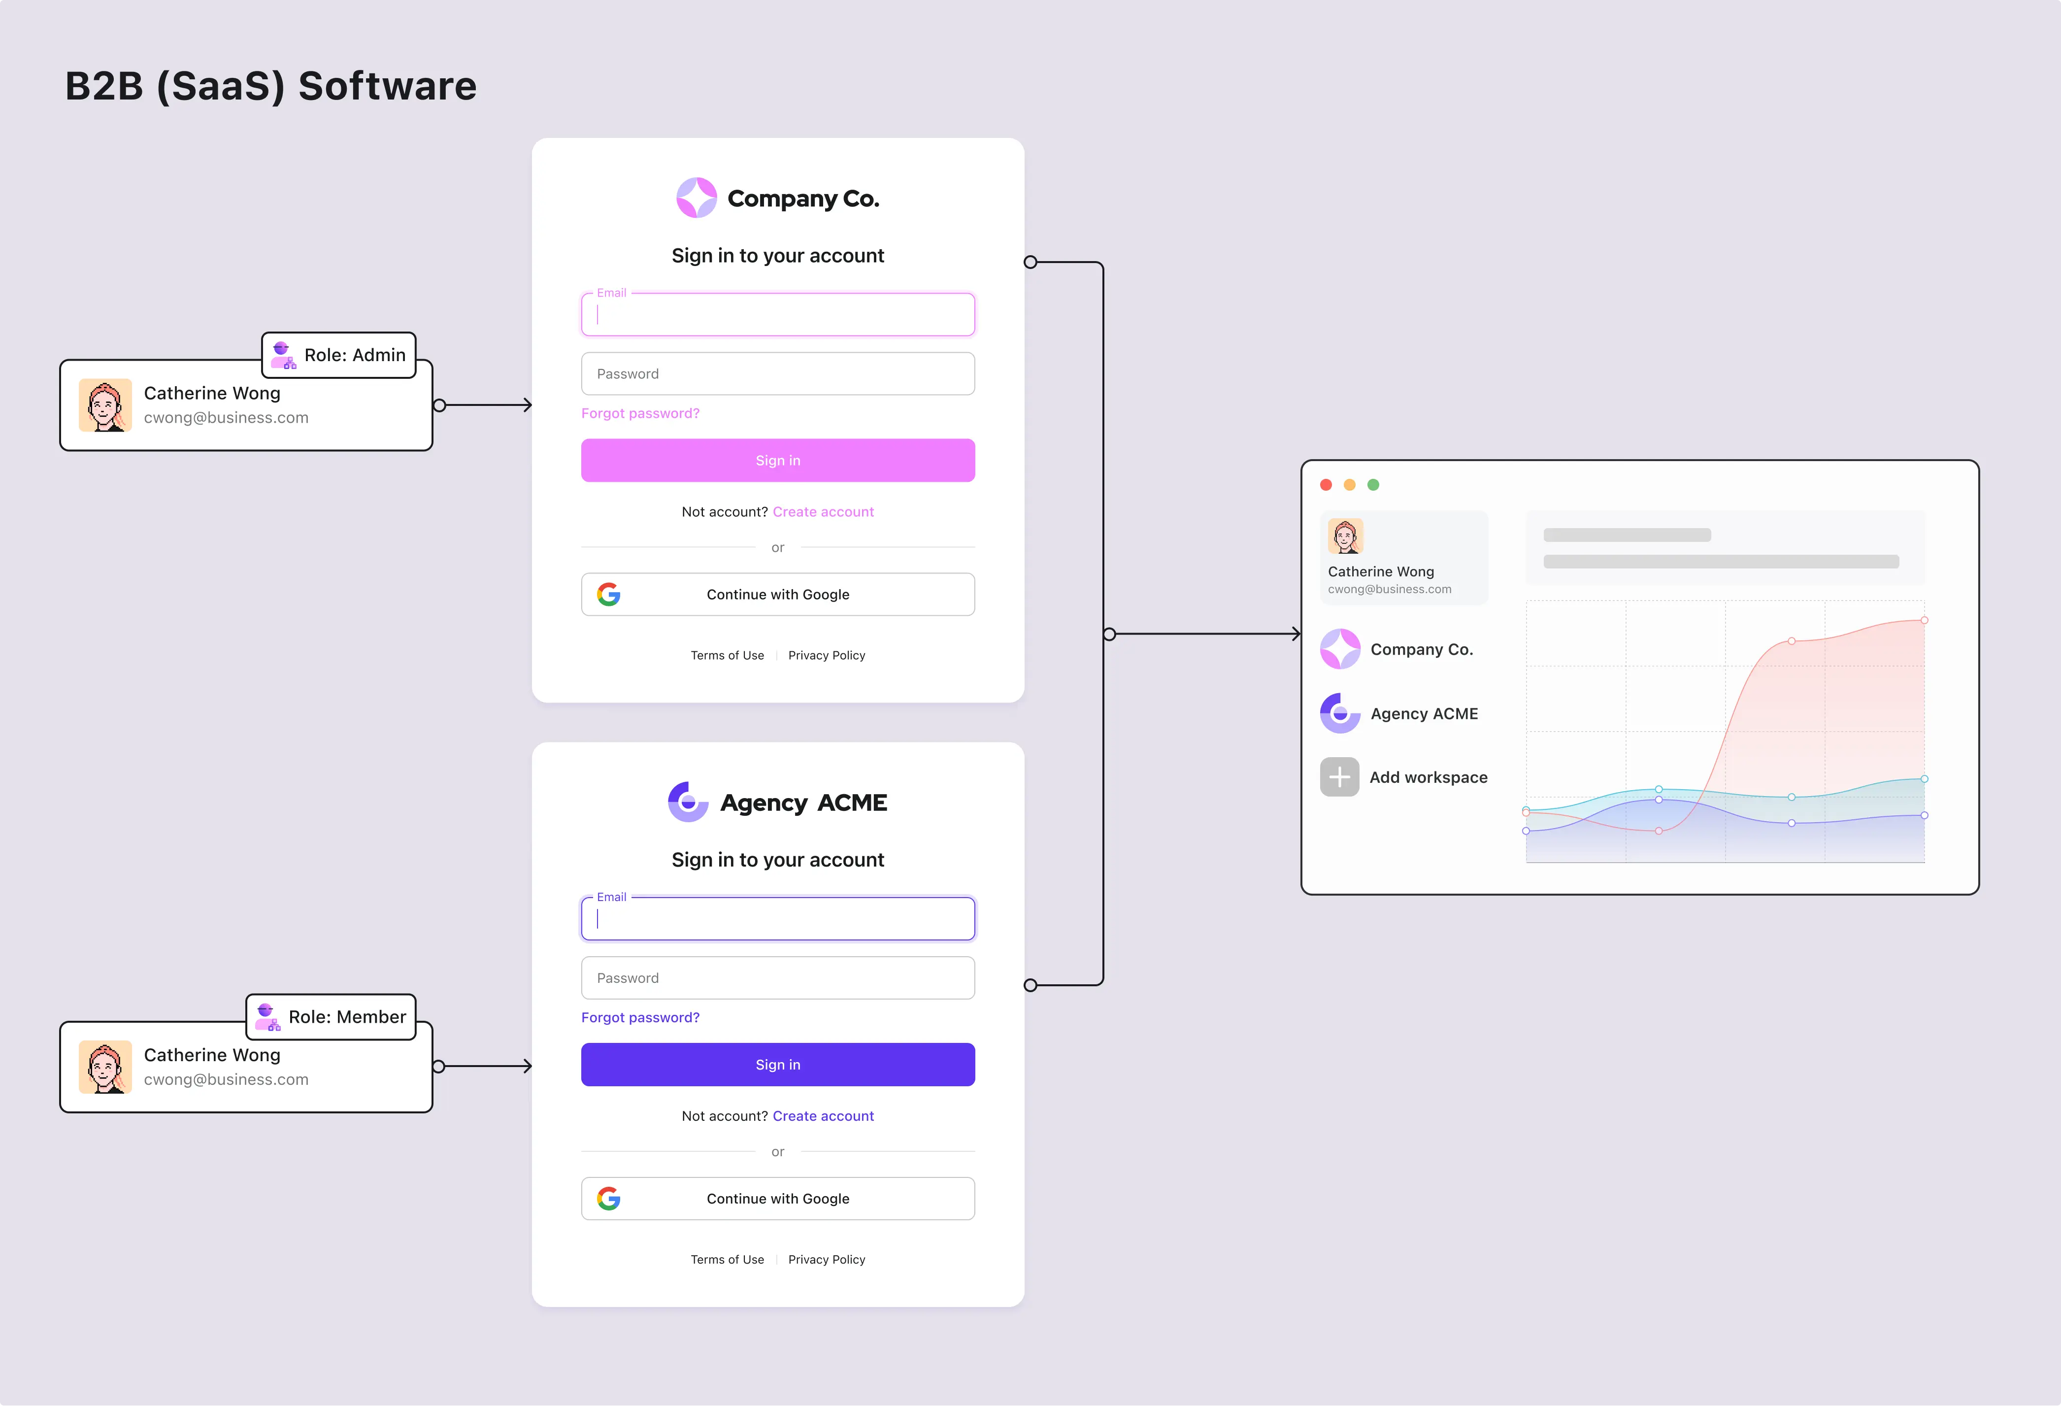The image size is (2061, 1406).
Task: Click the pink Sign in button for Company Co.
Action: [x=778, y=460]
